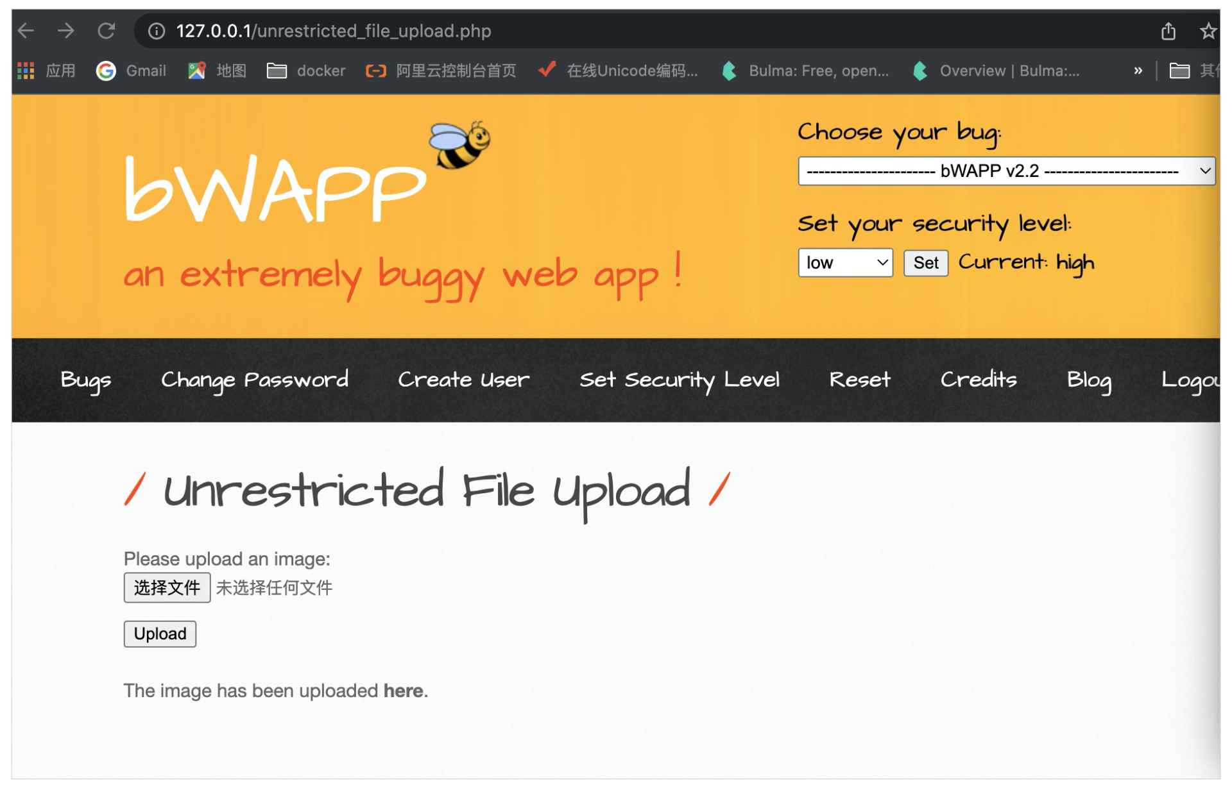Click the browser back arrow
The width and height of the screenshot is (1232, 790).
(x=26, y=31)
